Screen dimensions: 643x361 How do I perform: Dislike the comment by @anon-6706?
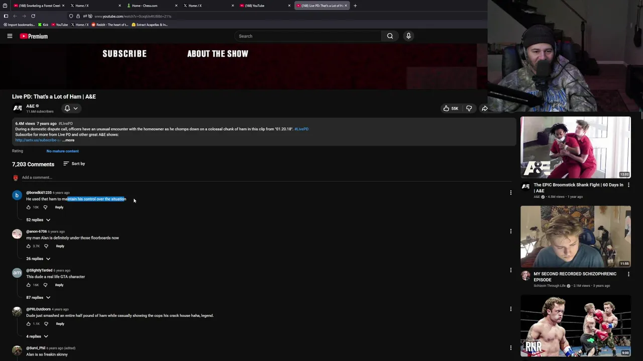(46, 246)
